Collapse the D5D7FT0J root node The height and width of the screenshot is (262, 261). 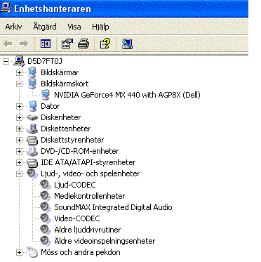point(6,61)
